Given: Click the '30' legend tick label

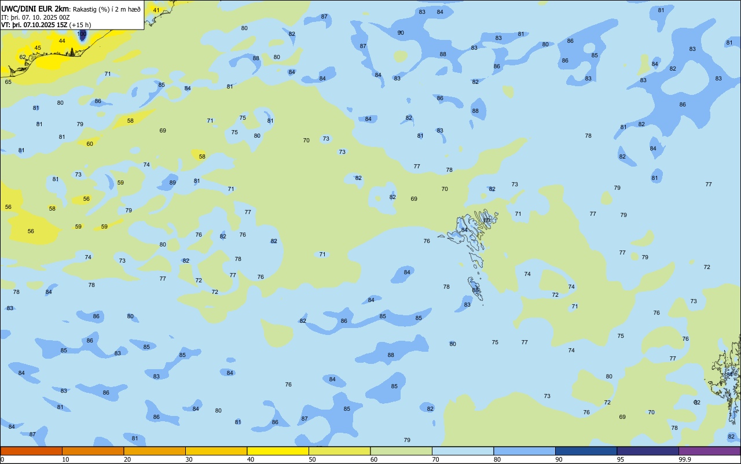Looking at the screenshot, I should point(189,459).
